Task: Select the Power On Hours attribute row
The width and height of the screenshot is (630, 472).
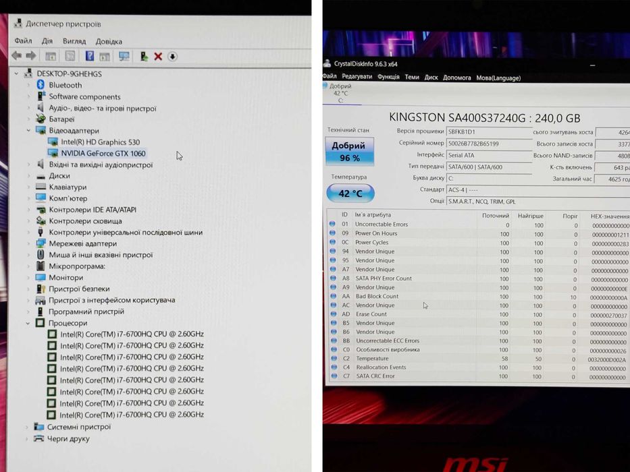Action: point(478,233)
